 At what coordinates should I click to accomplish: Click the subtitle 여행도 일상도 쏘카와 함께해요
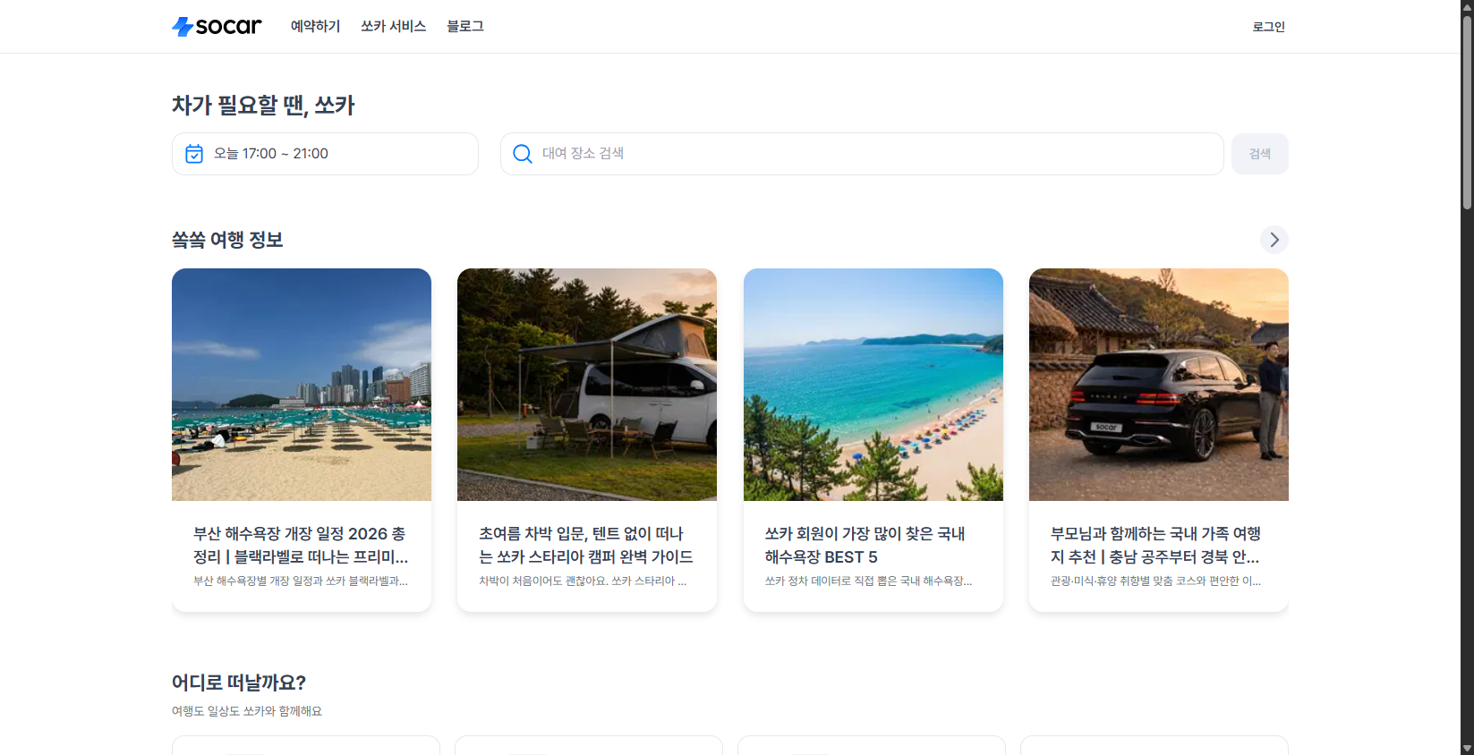coord(247,711)
